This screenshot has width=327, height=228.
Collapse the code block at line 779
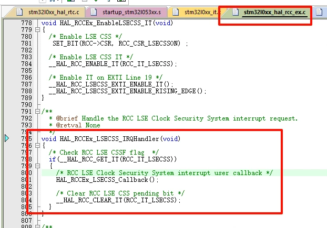click(37, 30)
